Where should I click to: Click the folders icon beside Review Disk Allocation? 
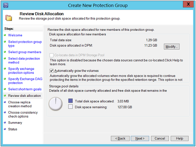[x=9, y=18]
